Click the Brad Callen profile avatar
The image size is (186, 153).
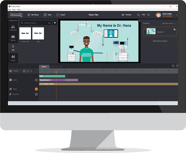158,15
